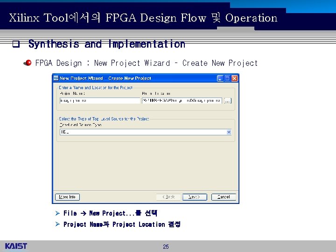The width and height of the screenshot is (336, 252).
Task: Click the wizard title bar icon
Action: point(56,78)
